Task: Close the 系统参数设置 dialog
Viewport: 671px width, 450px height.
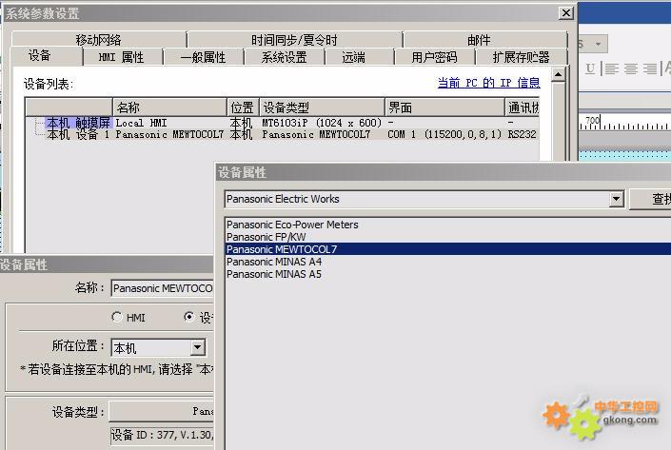Action: pos(565,12)
